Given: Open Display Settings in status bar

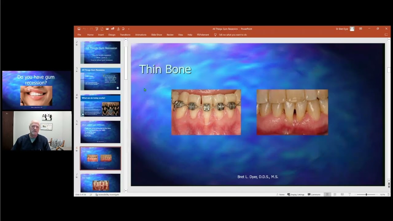Looking at the screenshot, I should [x=296, y=195].
